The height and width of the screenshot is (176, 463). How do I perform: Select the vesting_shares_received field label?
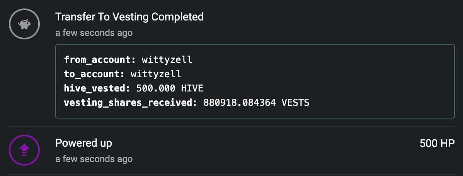[131, 103]
